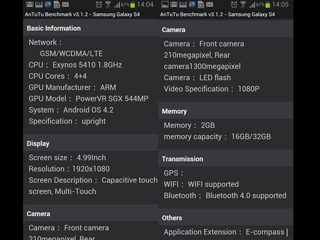Image resolution: width=320 pixels, height=240 pixels.
Task: Tap the alarm clock icon in the 14:05 status bar
Action: (x=234, y=5)
